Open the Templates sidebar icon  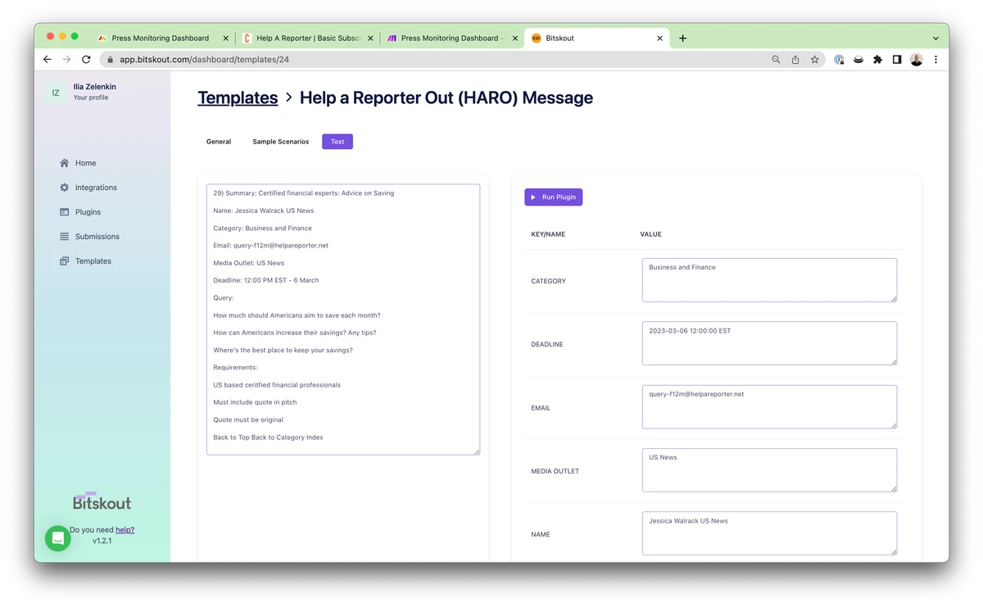point(64,261)
